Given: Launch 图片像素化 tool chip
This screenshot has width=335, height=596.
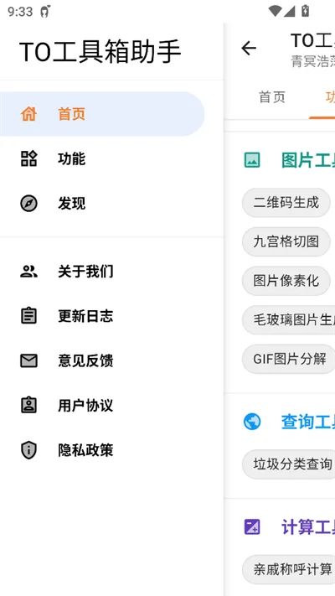Looking at the screenshot, I should tap(286, 281).
